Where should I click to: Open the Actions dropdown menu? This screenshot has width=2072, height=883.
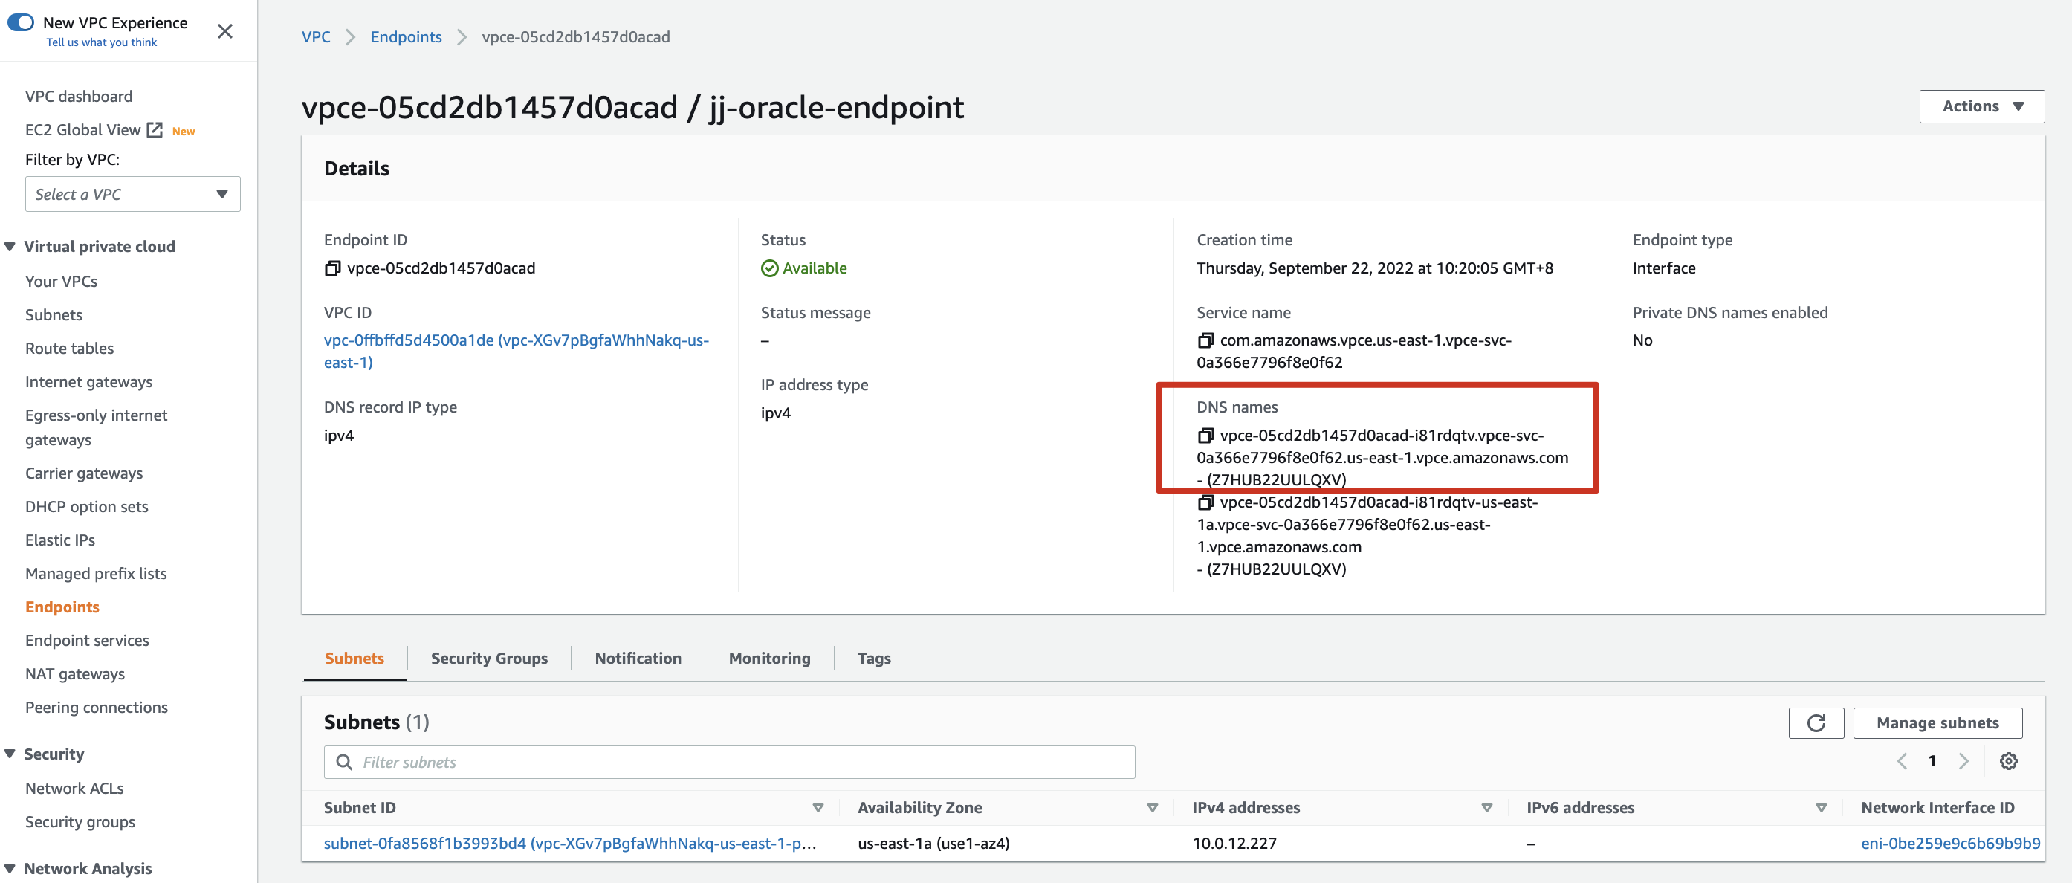coord(1981,106)
